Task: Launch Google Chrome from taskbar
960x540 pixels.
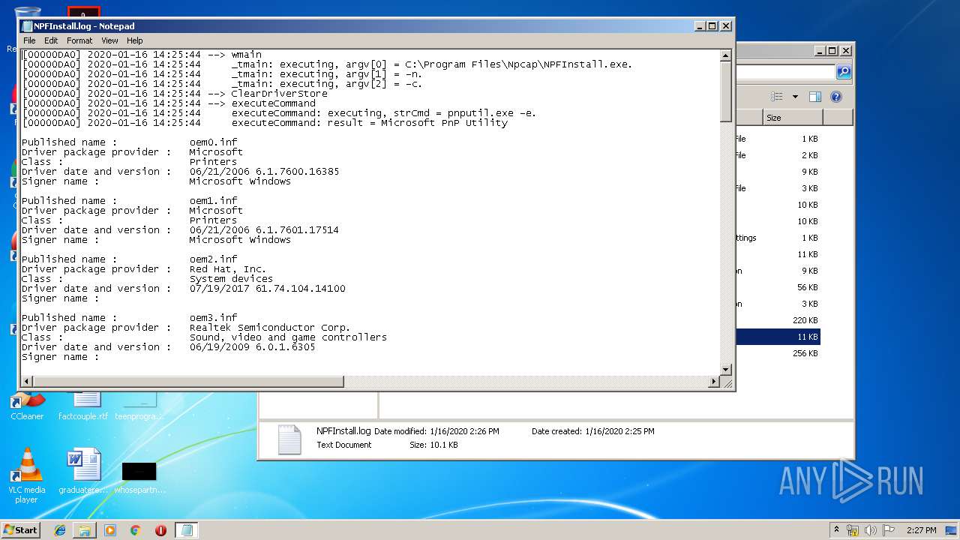Action: coord(135,529)
